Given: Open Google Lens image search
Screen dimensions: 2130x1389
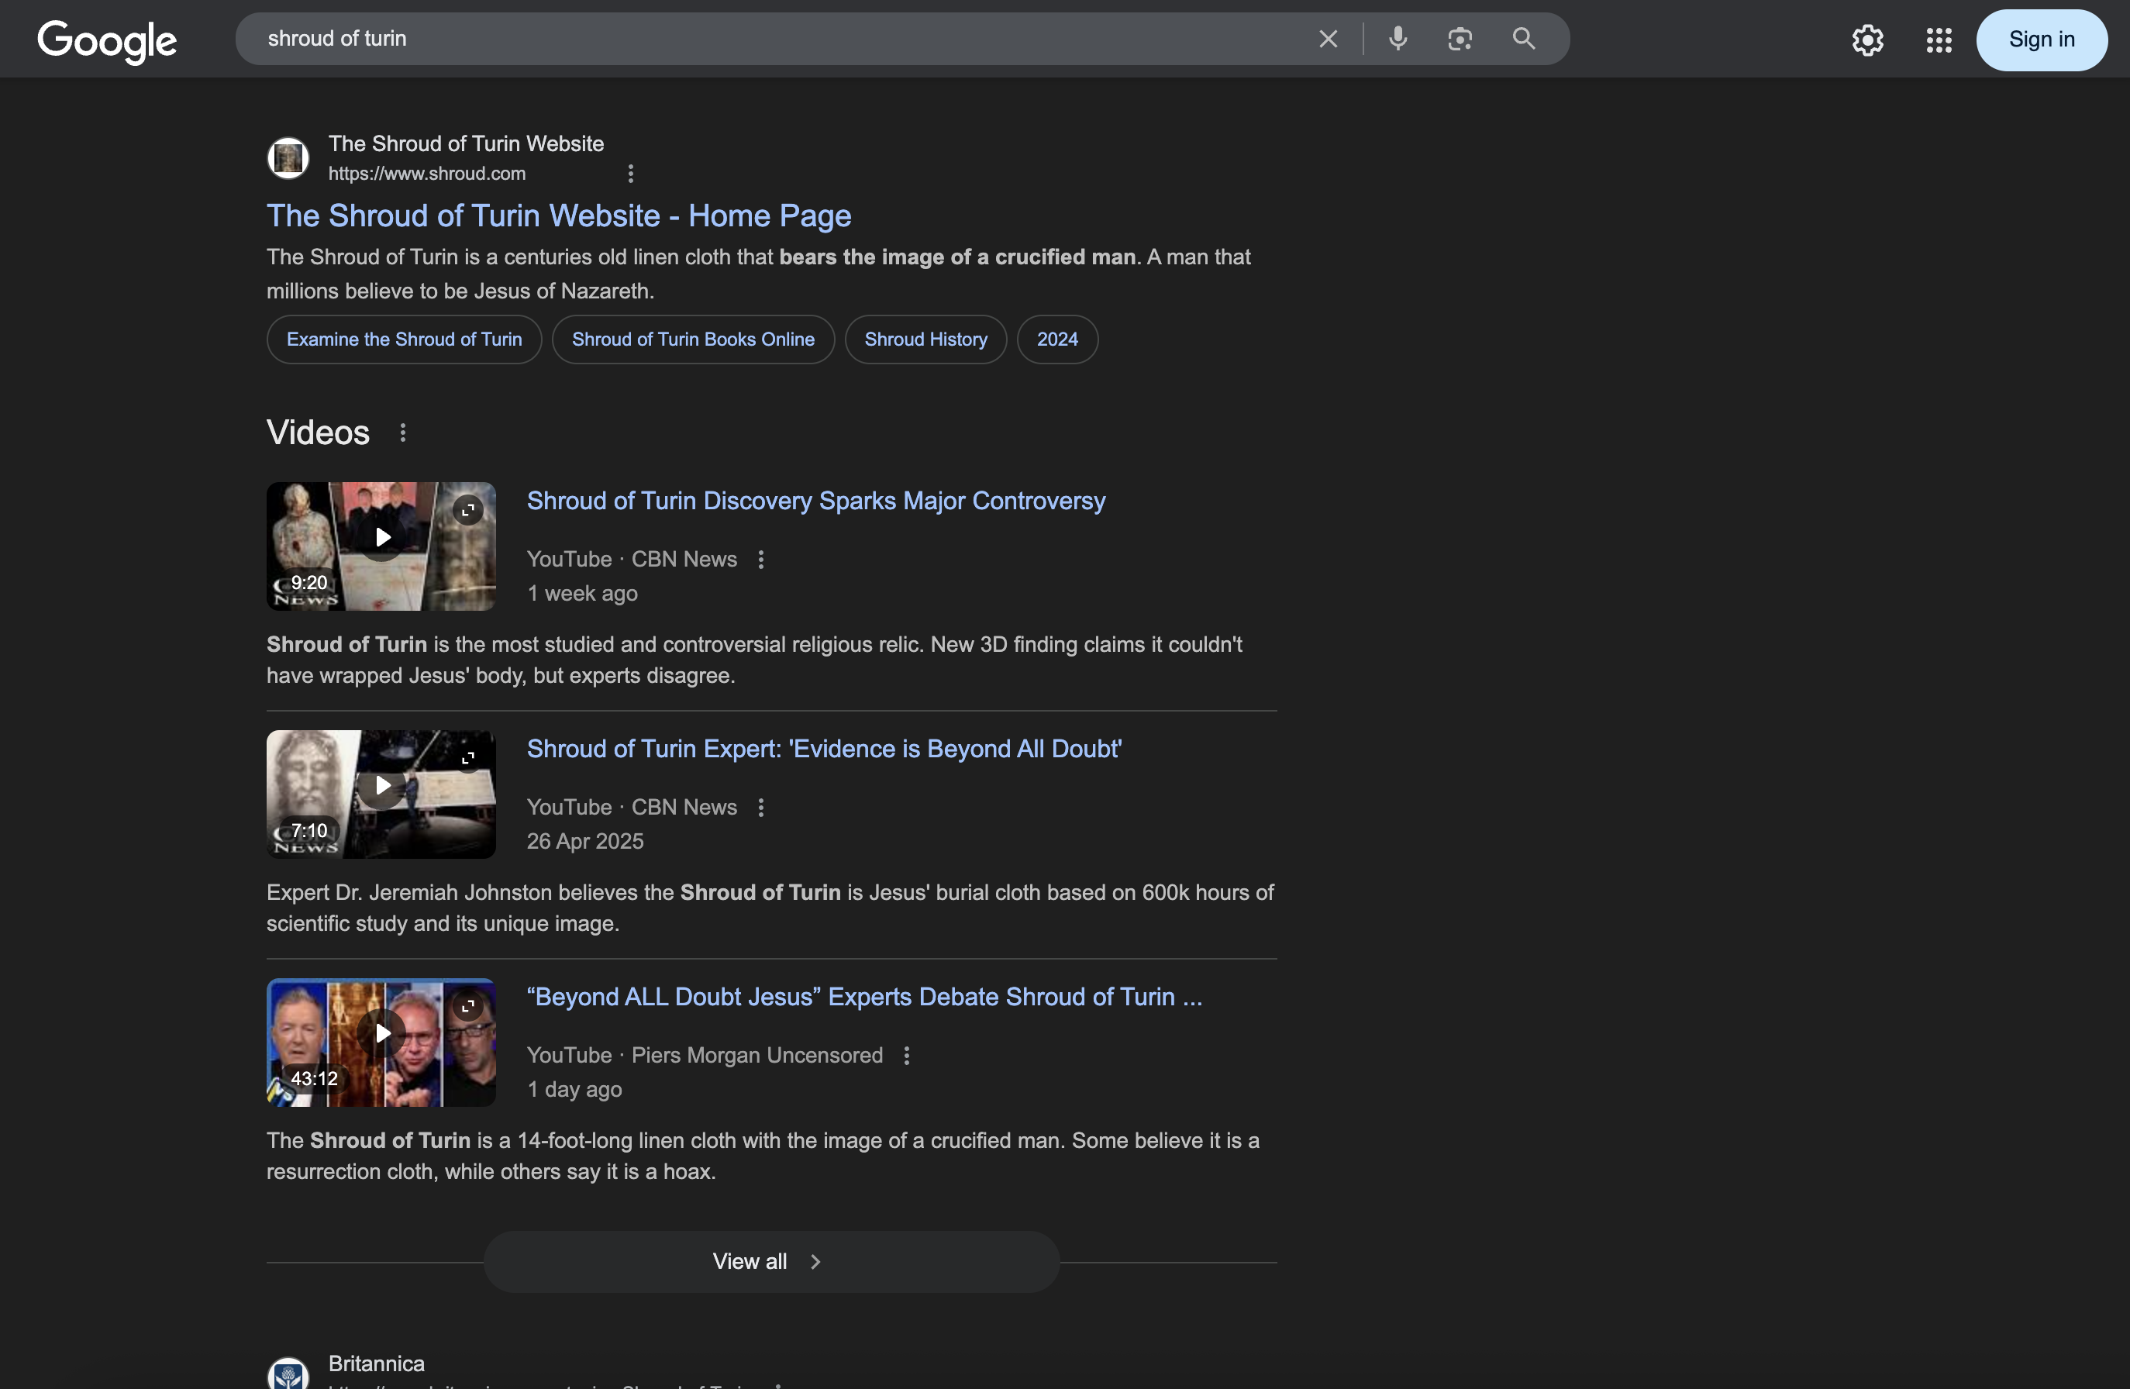Looking at the screenshot, I should pos(1460,40).
